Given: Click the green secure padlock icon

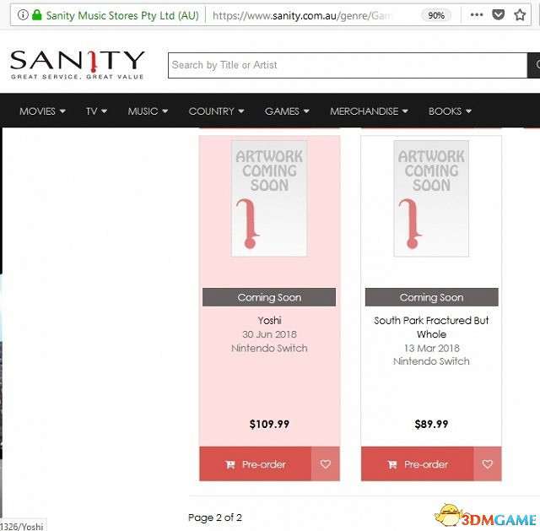Looking at the screenshot, I should point(37,15).
